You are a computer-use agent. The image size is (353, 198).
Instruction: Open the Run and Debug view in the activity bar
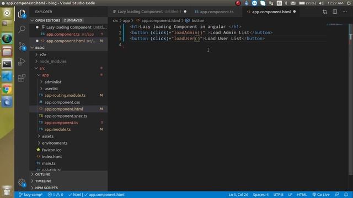[x=22, y=62]
